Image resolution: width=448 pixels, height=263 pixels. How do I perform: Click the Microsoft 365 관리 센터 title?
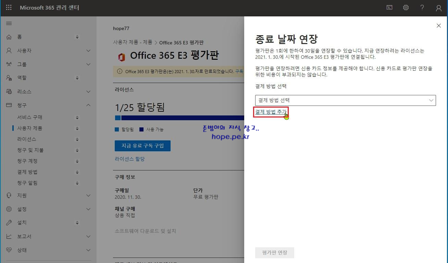(x=50, y=8)
